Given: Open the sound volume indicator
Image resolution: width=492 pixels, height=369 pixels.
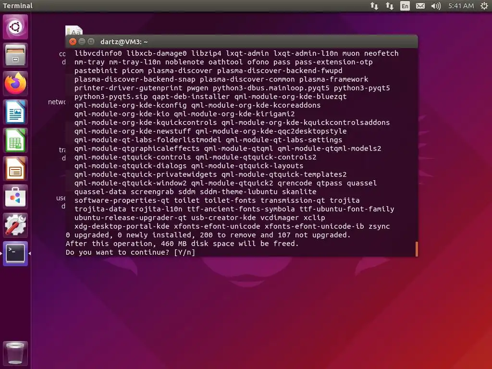Looking at the screenshot, I should (436, 6).
